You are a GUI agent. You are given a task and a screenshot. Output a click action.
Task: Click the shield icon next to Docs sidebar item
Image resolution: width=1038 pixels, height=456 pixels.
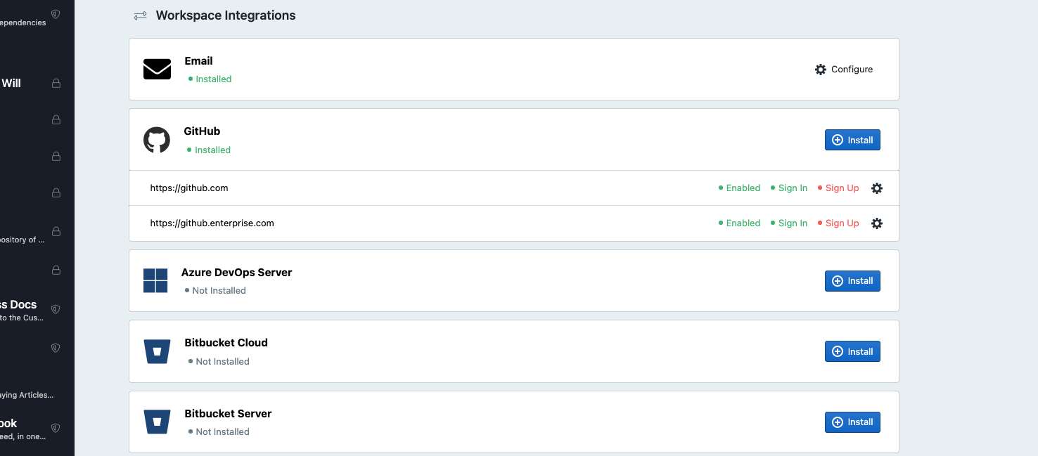(56, 308)
